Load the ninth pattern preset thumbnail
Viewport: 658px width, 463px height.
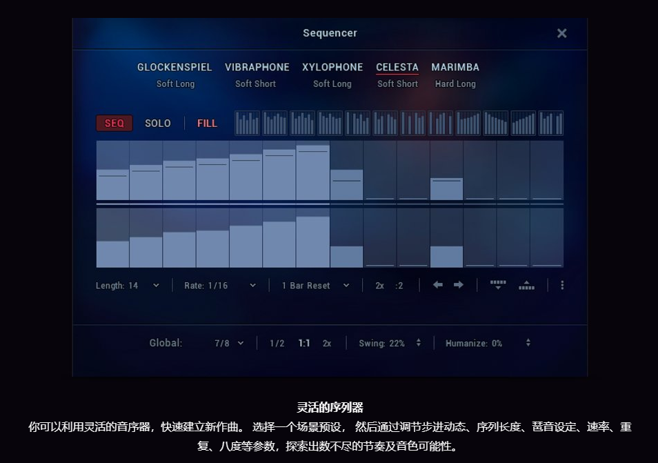468,123
